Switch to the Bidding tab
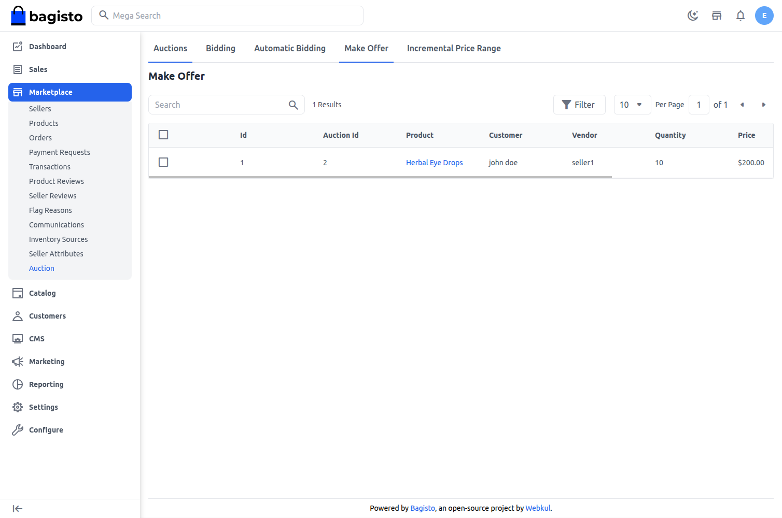 (220, 48)
